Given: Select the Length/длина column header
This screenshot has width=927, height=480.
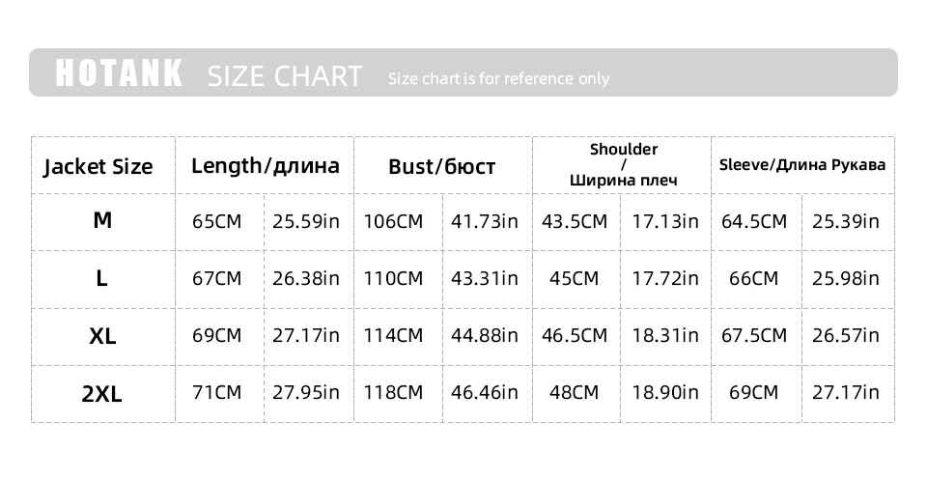Looking at the screenshot, I should 266,165.
